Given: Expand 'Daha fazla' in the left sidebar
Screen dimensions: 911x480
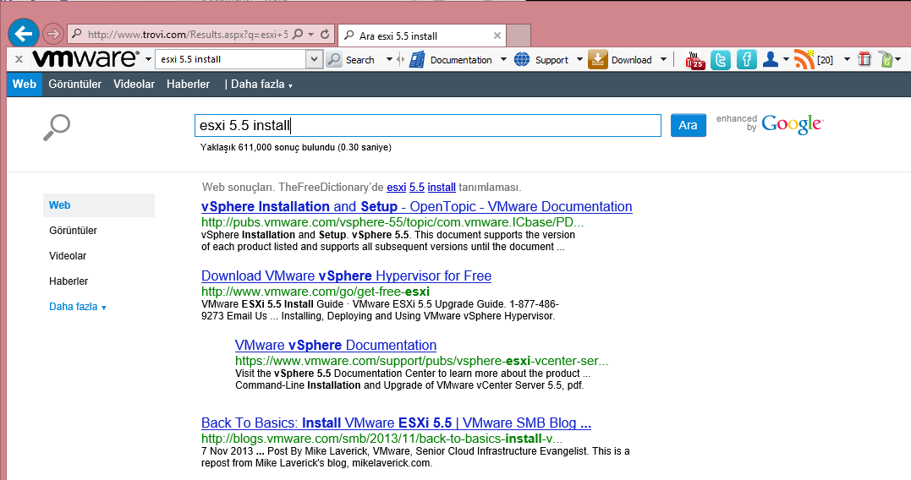Looking at the screenshot, I should click(x=77, y=307).
